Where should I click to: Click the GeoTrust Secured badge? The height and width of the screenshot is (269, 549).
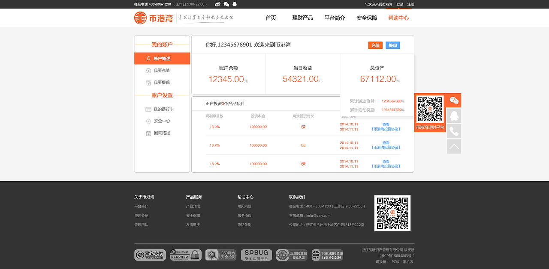click(x=186, y=255)
